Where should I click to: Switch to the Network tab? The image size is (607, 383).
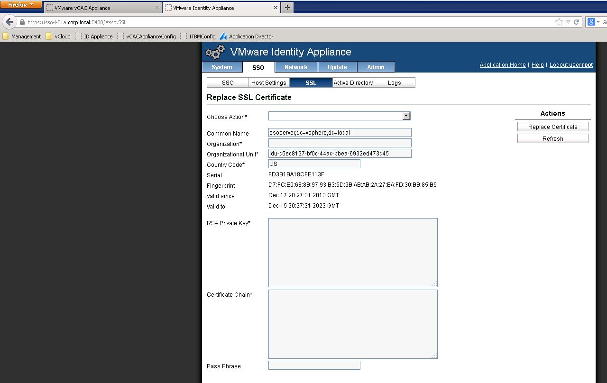click(x=296, y=67)
